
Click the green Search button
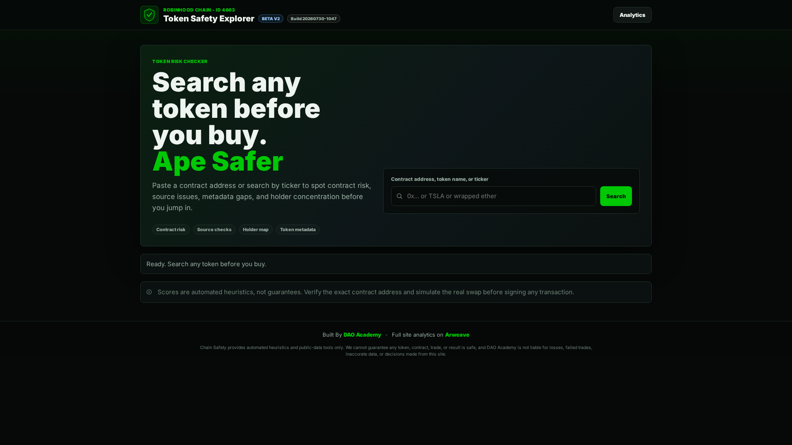616,196
